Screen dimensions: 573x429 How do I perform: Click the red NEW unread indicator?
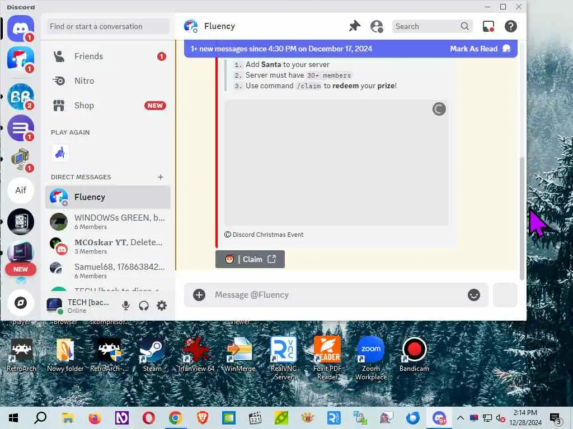point(21,269)
